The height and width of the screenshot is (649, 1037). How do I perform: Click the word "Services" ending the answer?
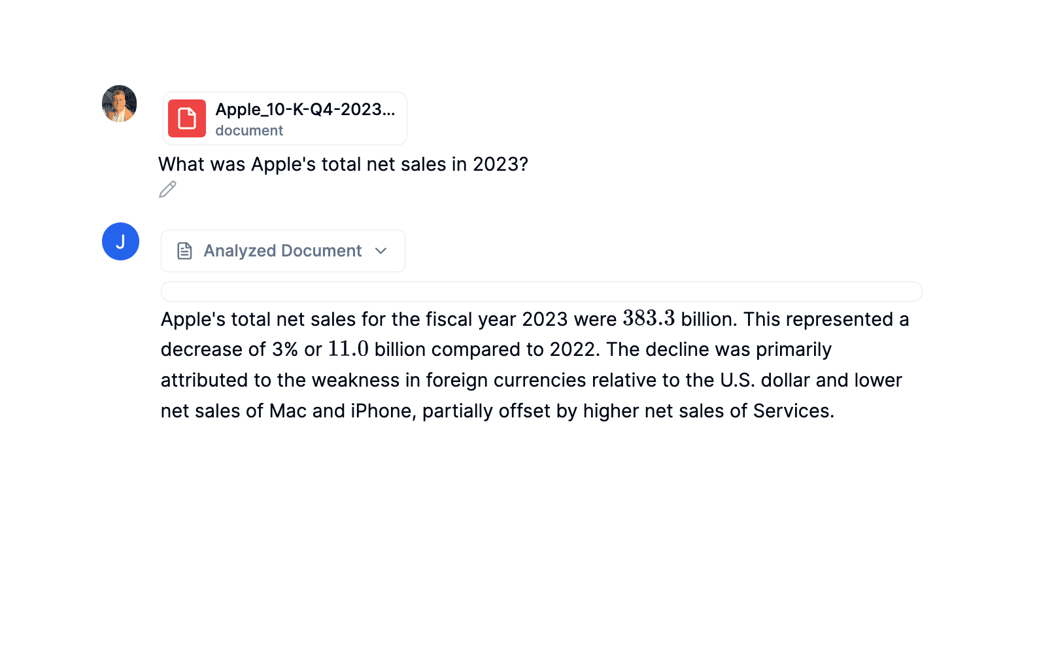(x=791, y=411)
